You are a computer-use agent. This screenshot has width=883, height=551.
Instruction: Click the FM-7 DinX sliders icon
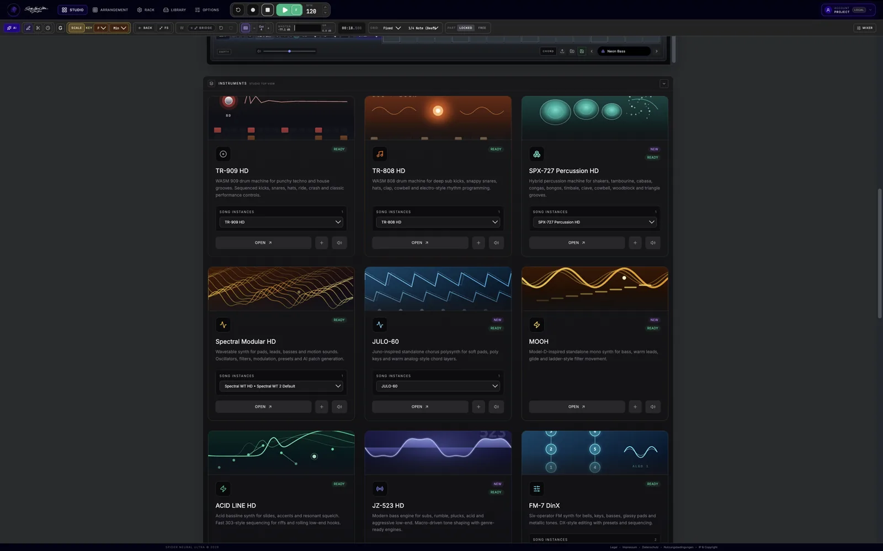pyautogui.click(x=536, y=489)
